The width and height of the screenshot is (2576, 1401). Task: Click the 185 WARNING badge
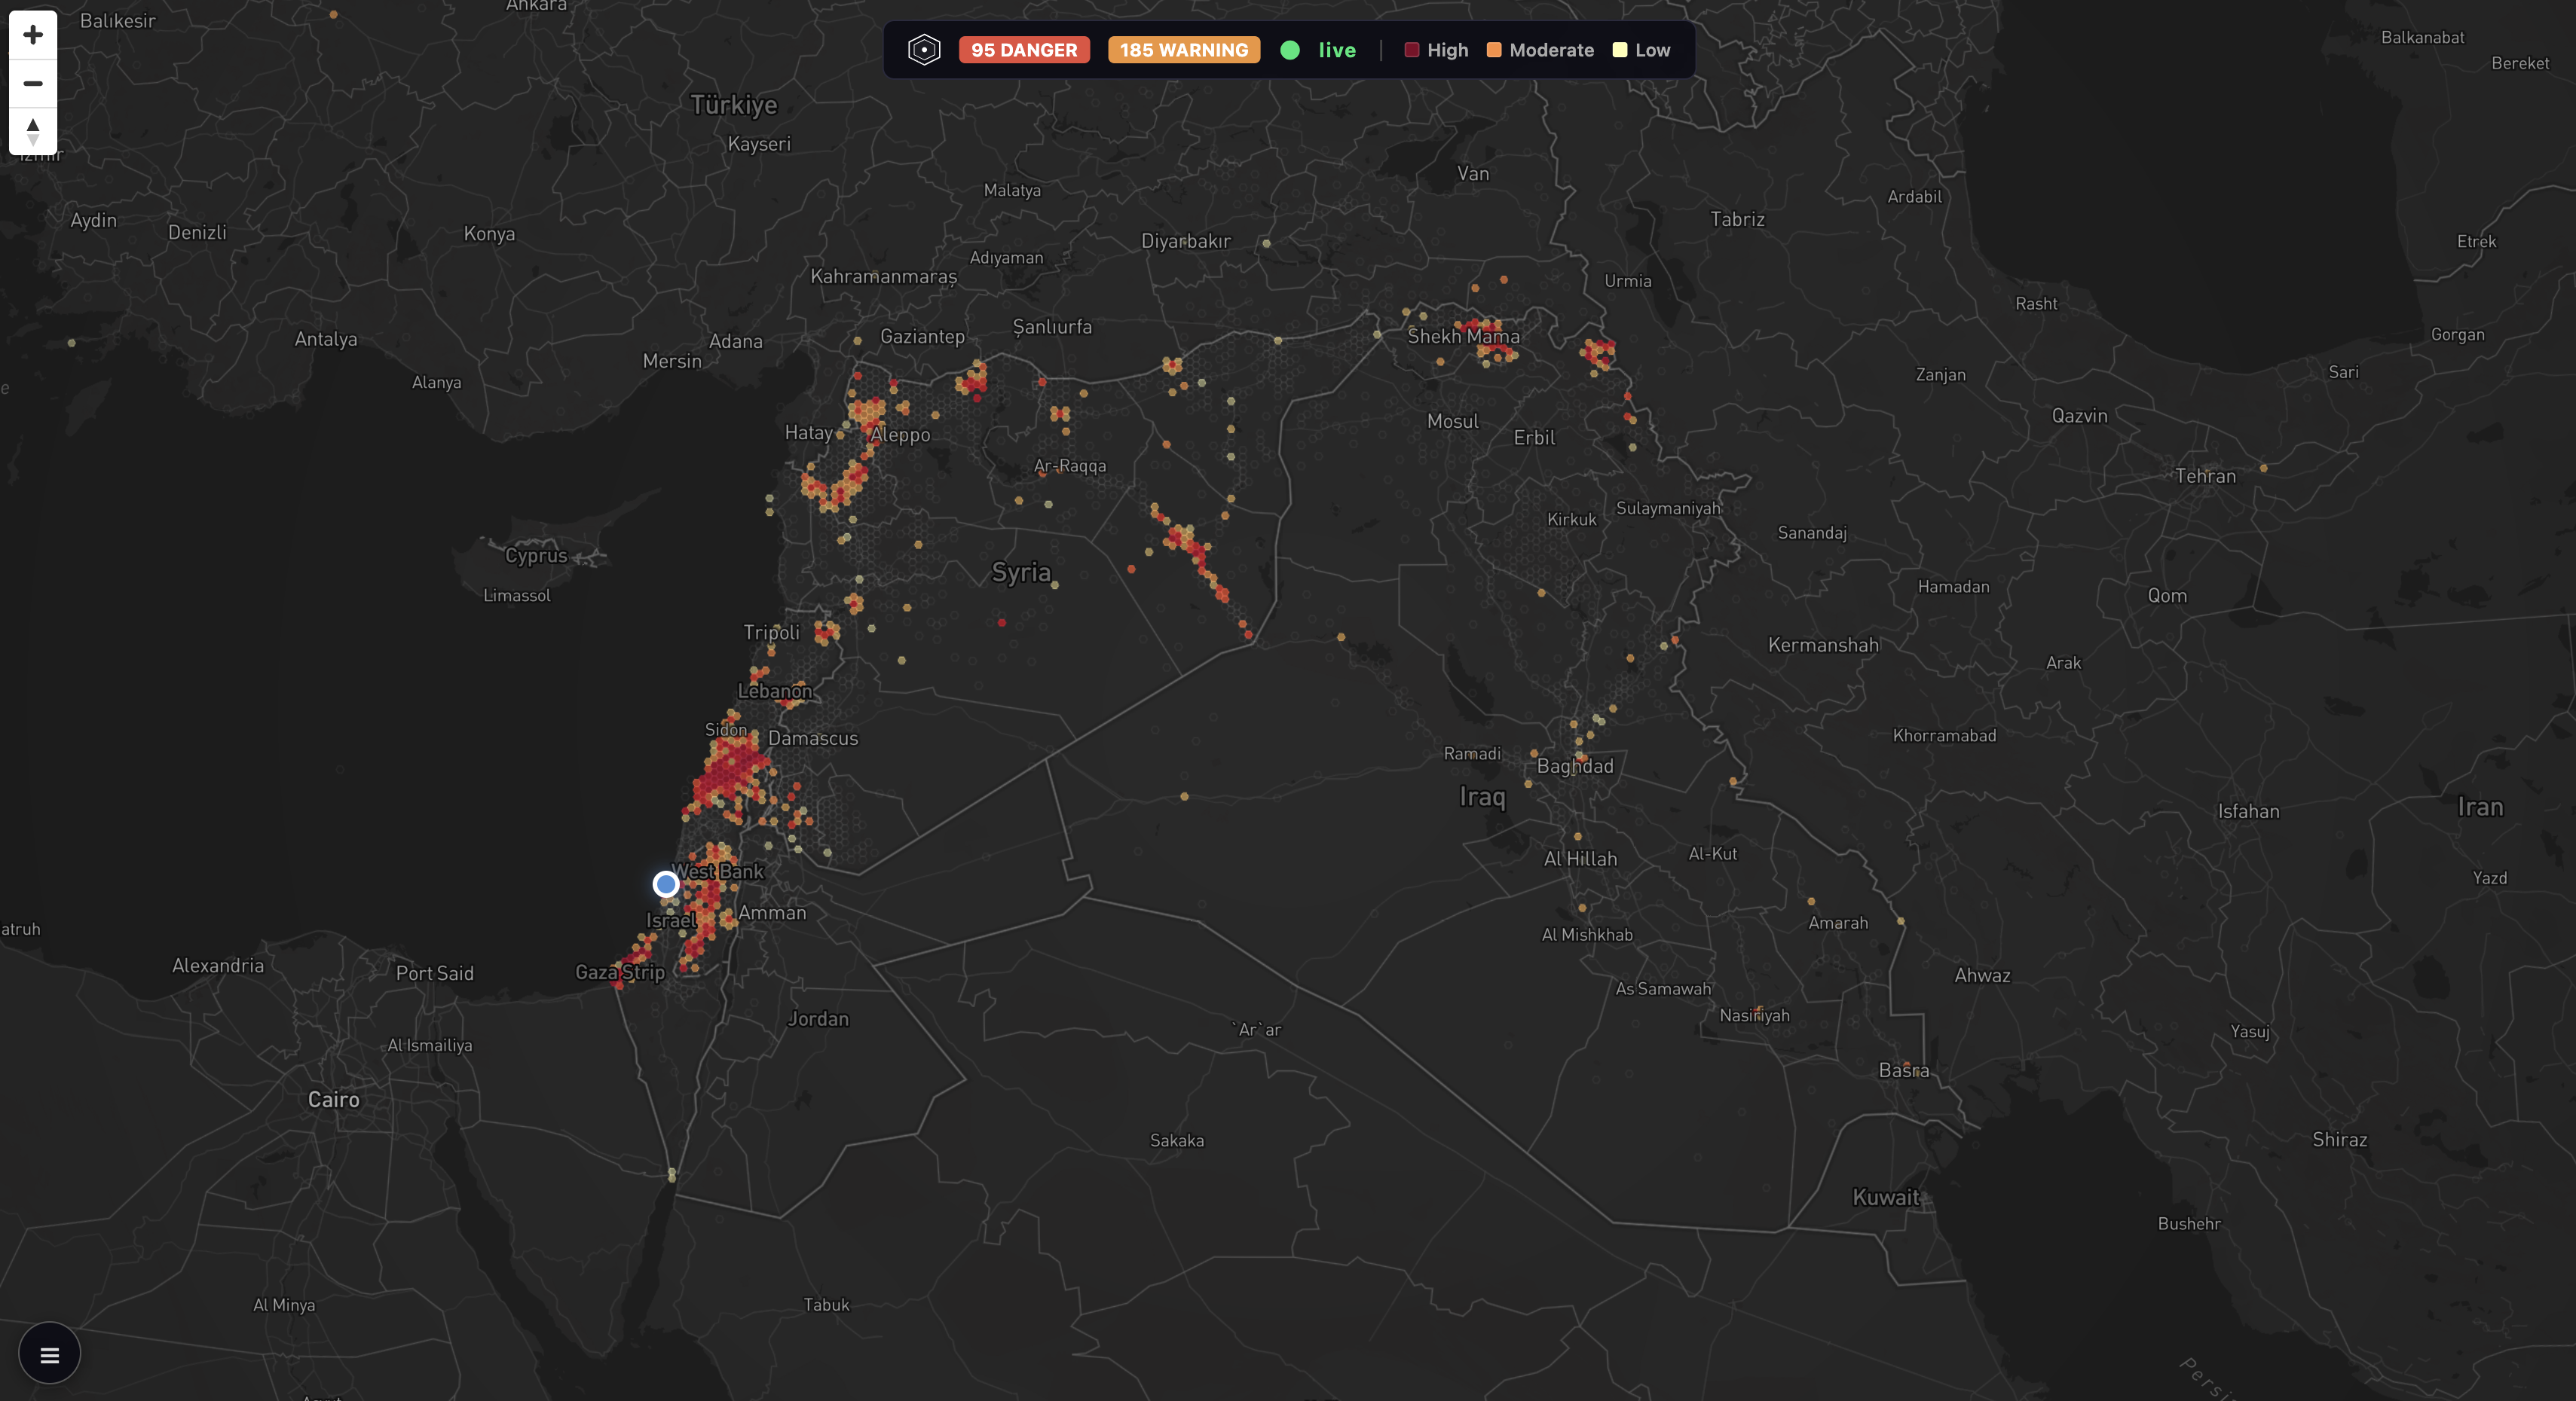coord(1183,50)
